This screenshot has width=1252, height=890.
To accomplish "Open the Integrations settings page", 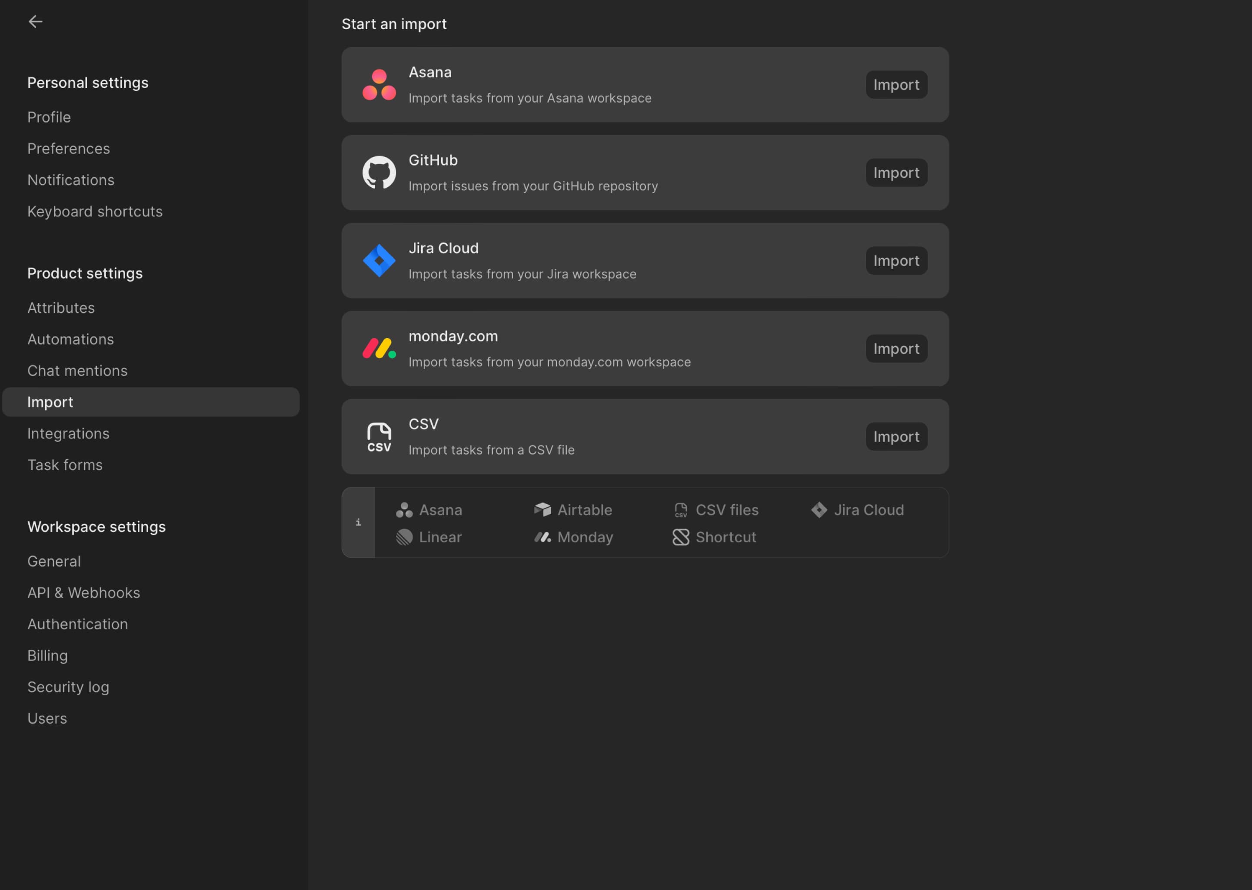I will (x=68, y=432).
